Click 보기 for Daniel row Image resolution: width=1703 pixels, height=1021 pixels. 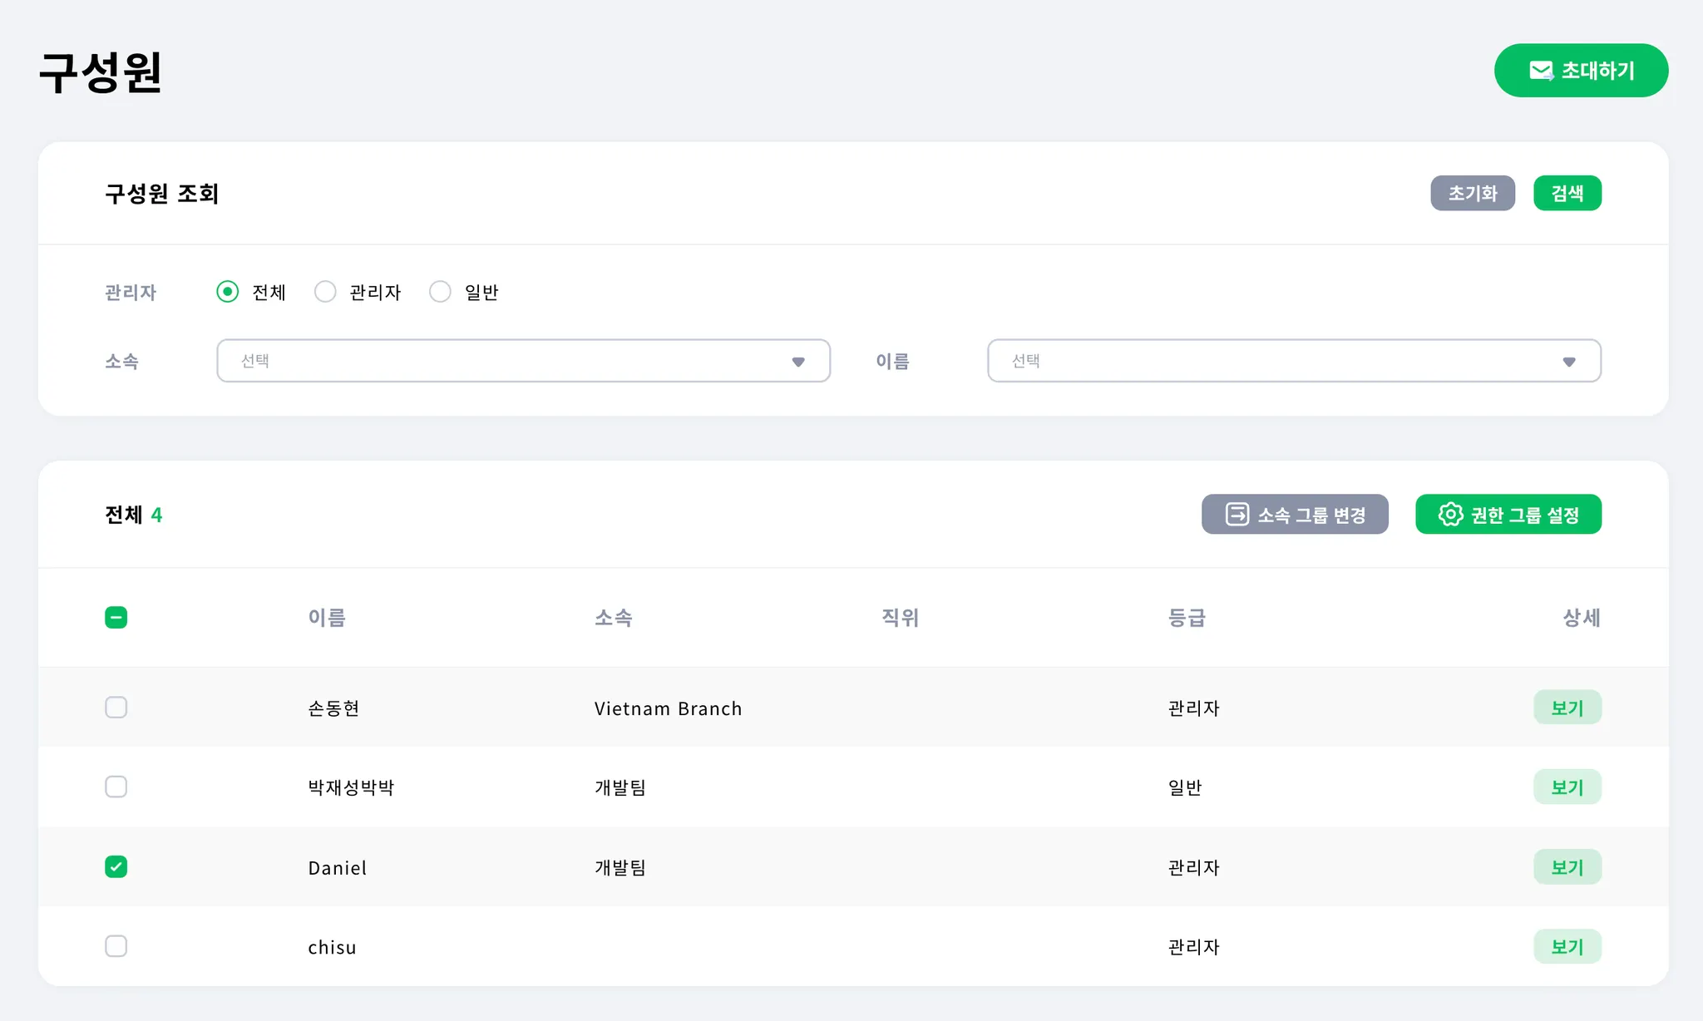[1567, 867]
